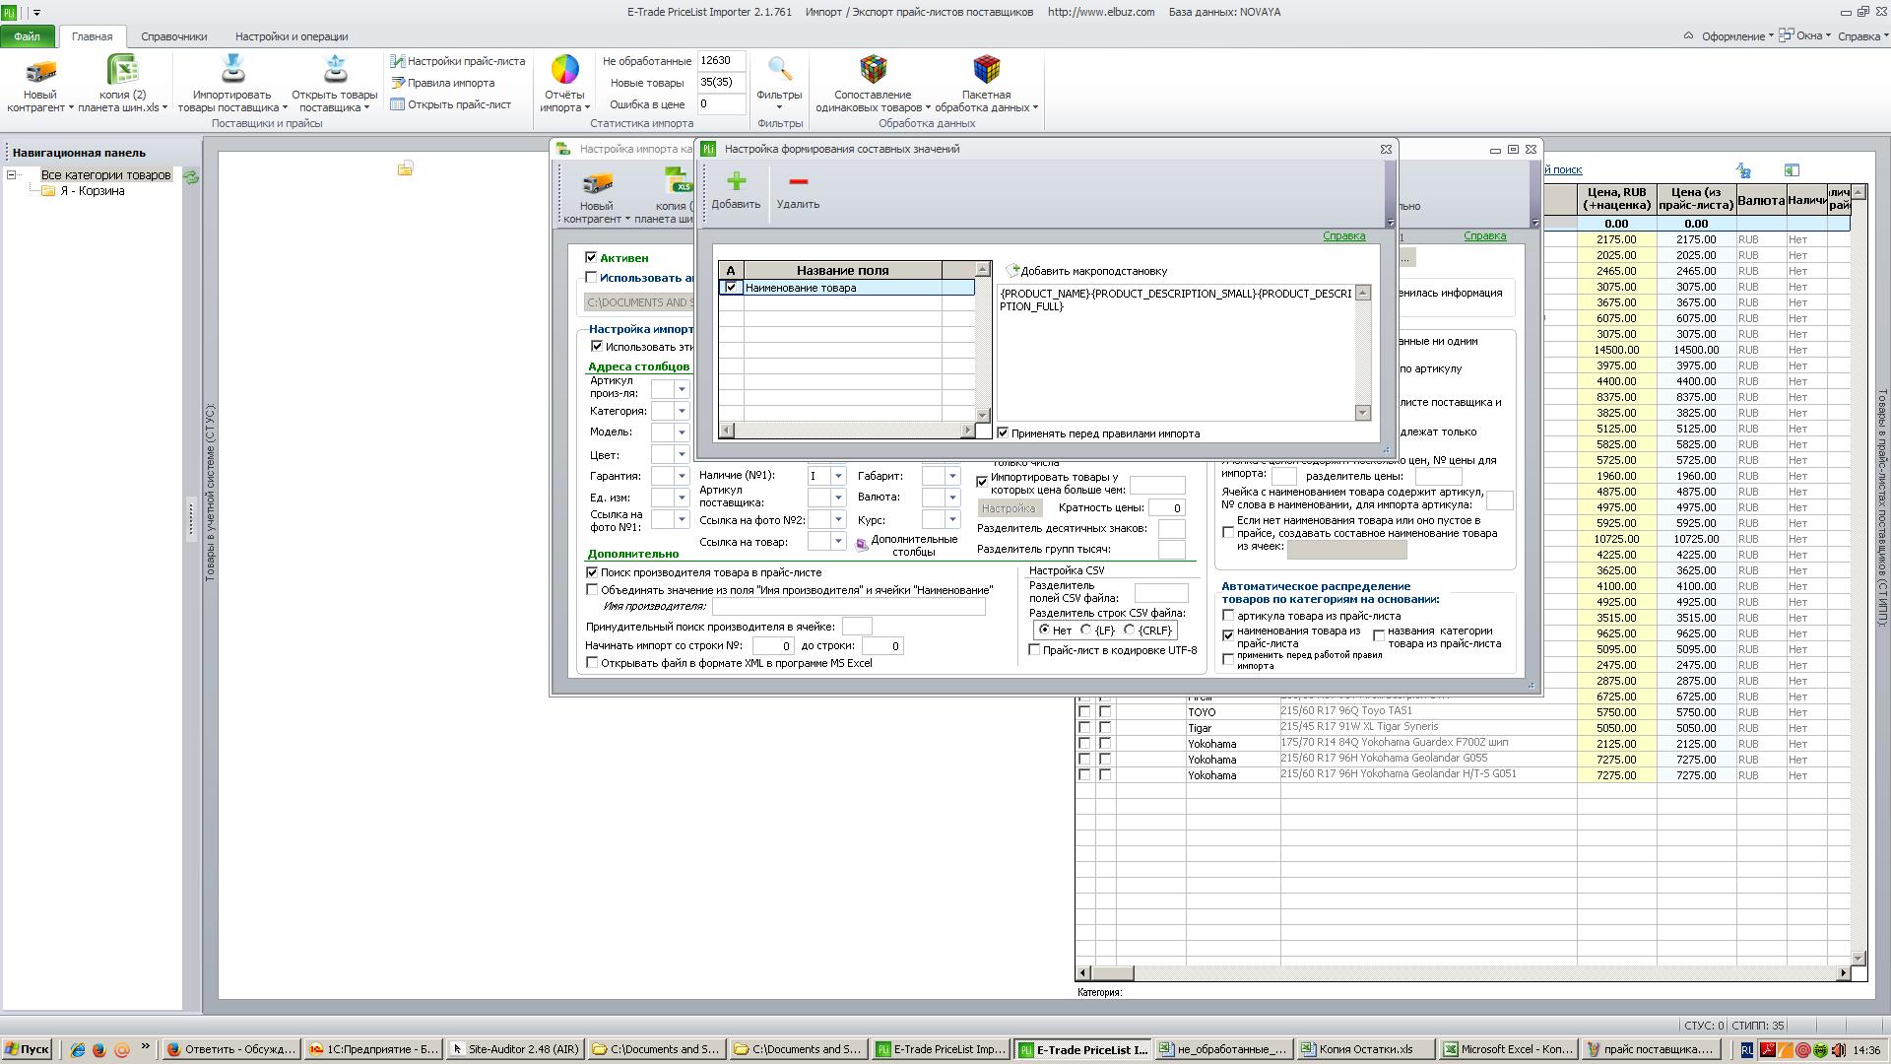Enable Прайс-лист в кодировке UTF-8 checkbox
The image size is (1891, 1064).
(x=1034, y=650)
